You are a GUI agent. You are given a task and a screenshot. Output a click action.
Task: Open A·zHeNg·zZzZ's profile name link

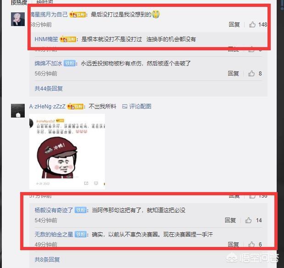pos(47,107)
